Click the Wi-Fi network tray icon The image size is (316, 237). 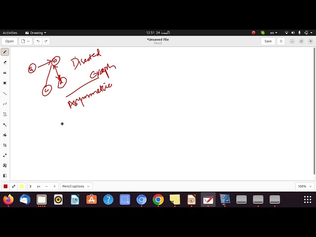point(286,33)
